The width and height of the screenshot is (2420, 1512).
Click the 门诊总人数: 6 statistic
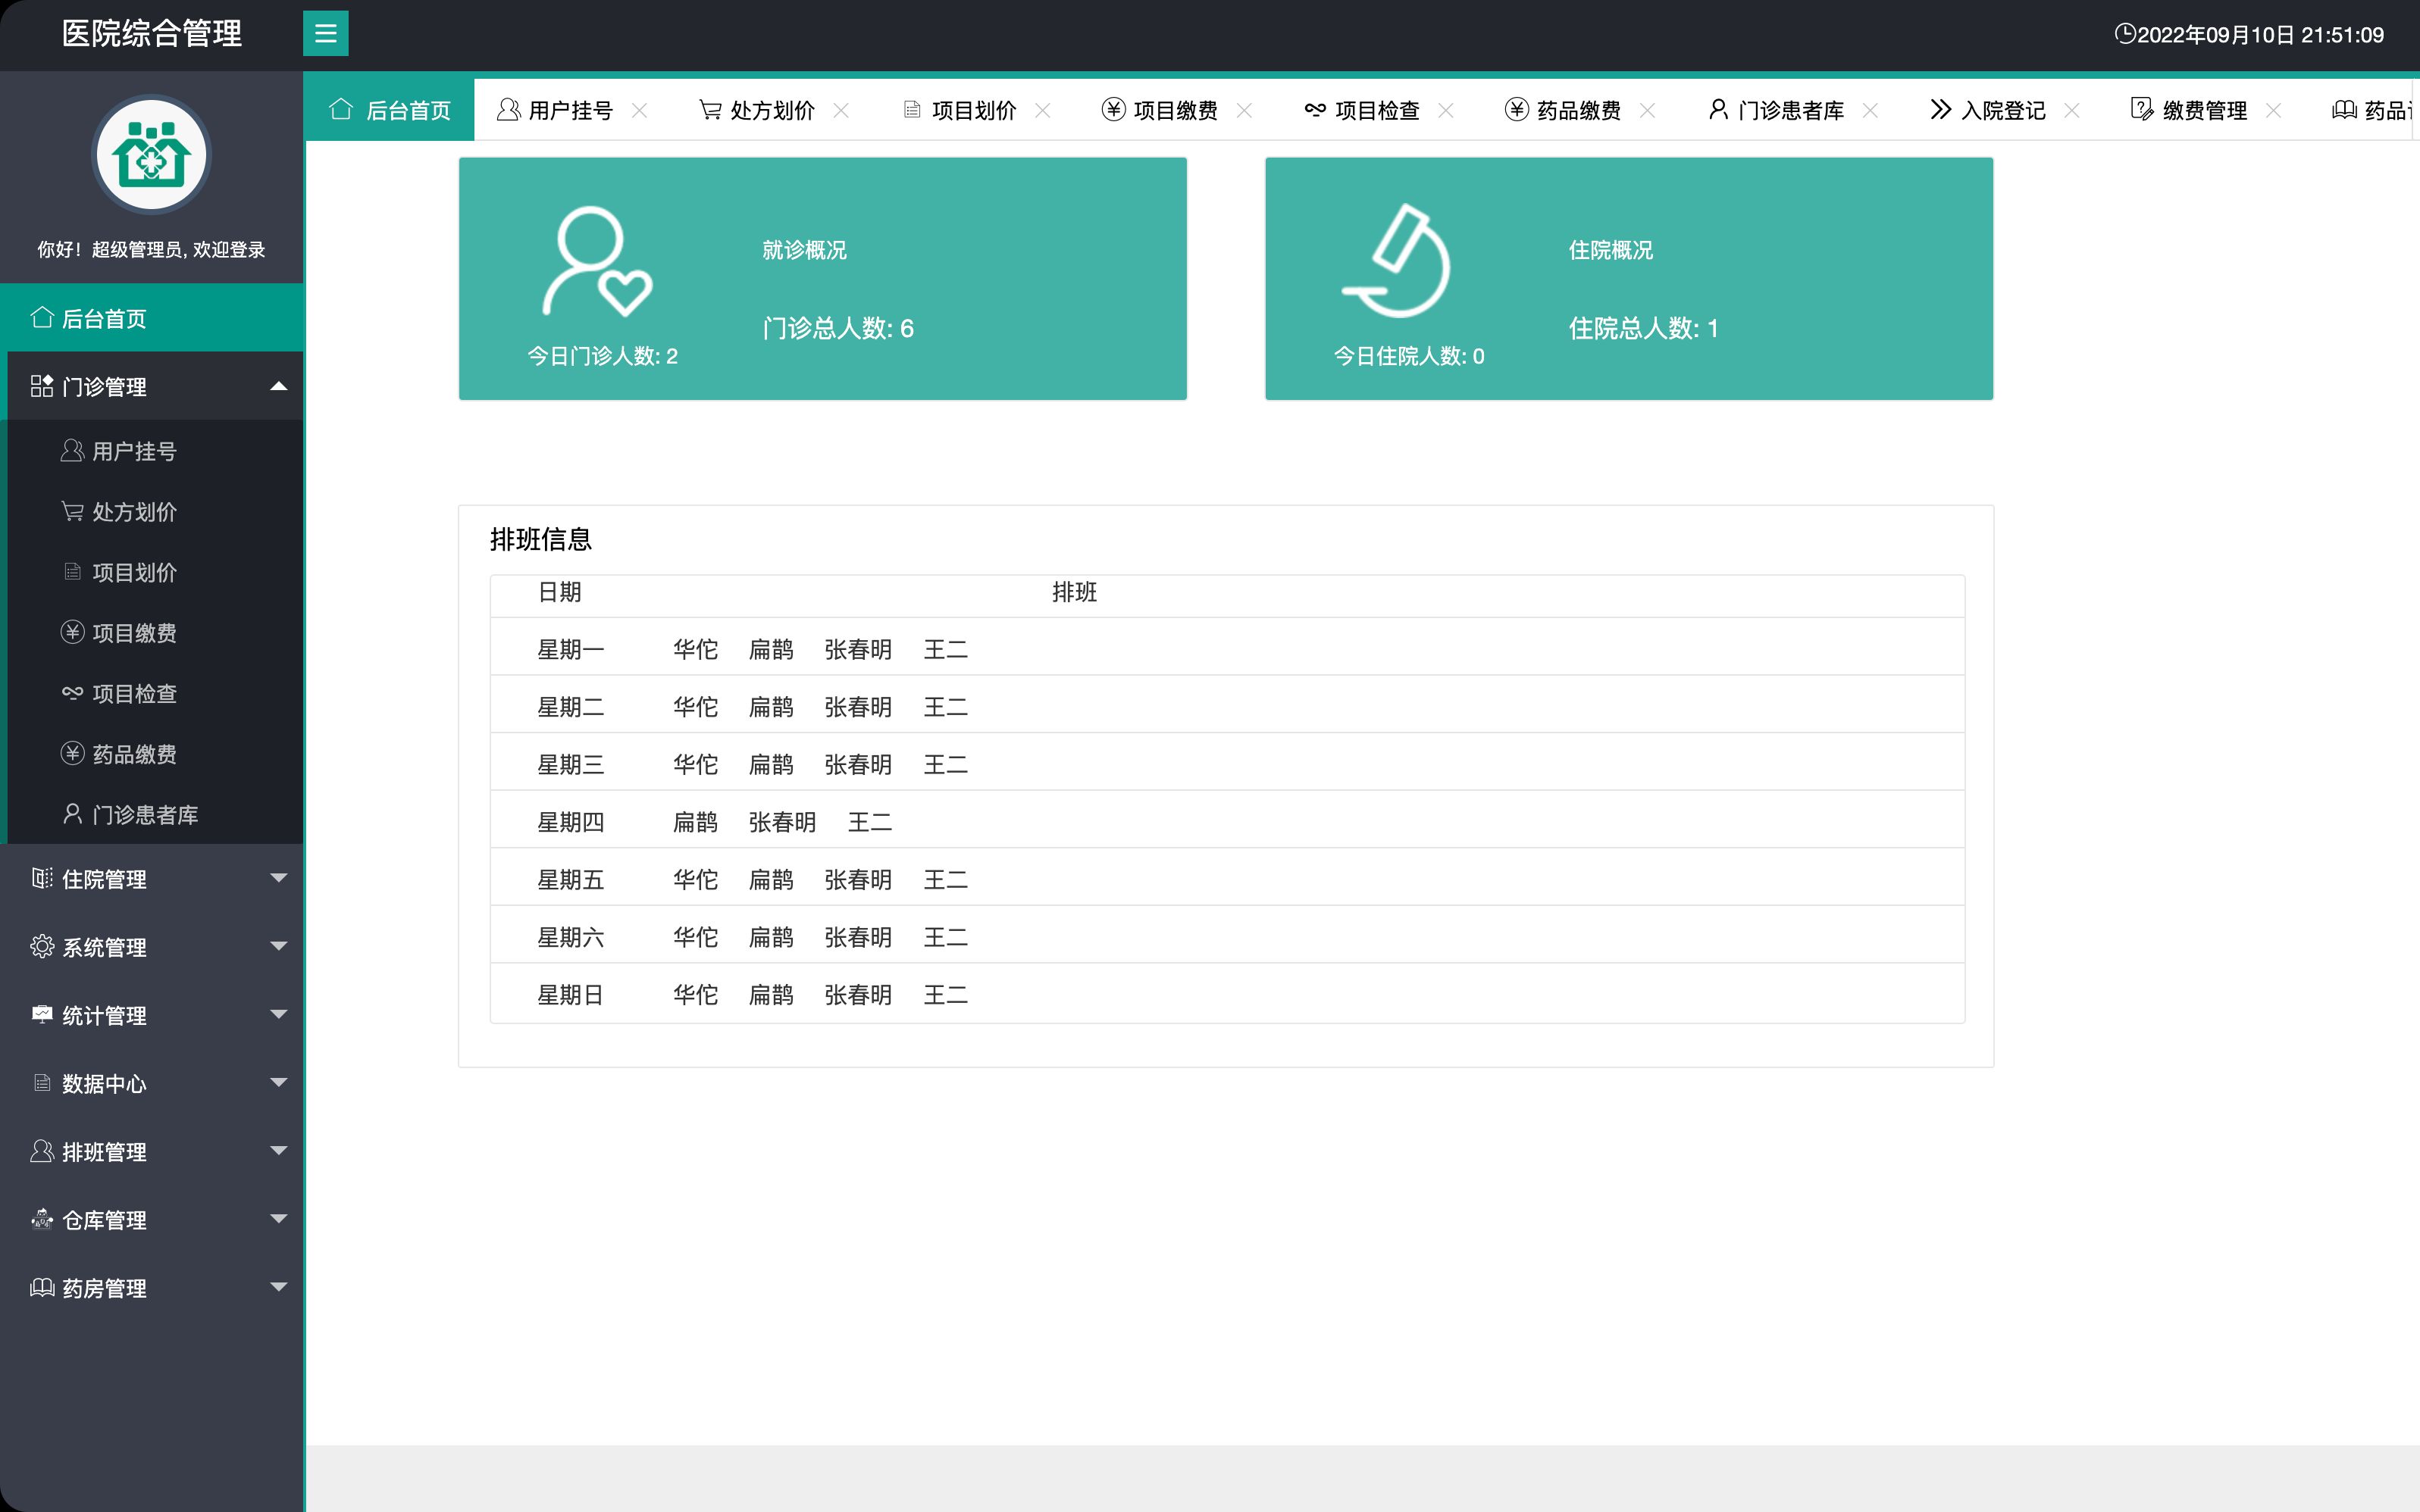point(838,328)
